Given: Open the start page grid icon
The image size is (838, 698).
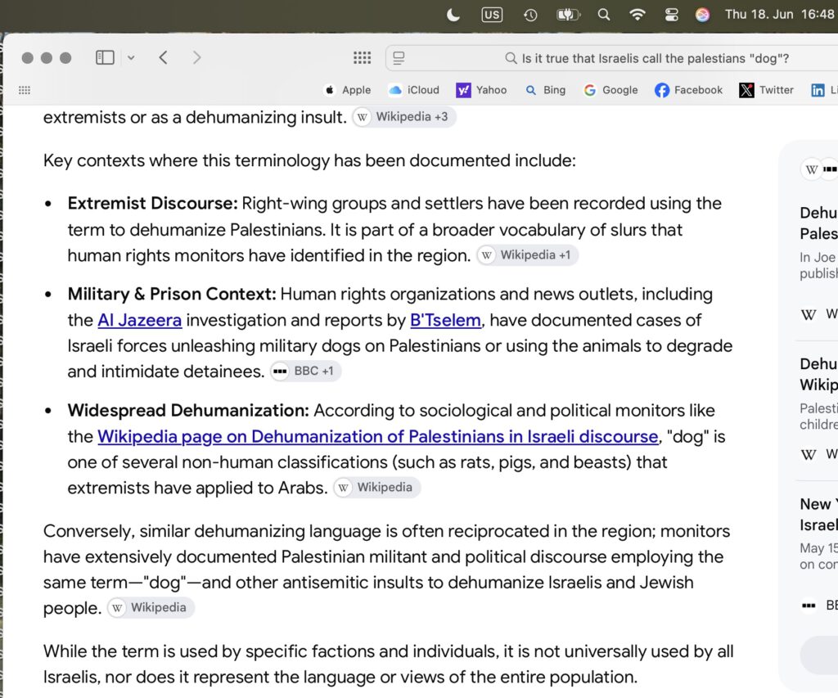Looking at the screenshot, I should pyautogui.click(x=362, y=58).
